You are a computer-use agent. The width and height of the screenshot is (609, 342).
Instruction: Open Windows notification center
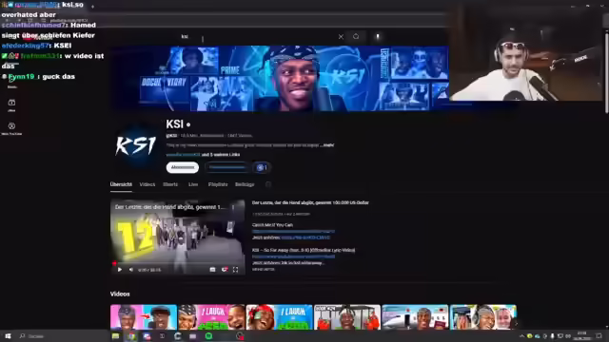(x=599, y=335)
